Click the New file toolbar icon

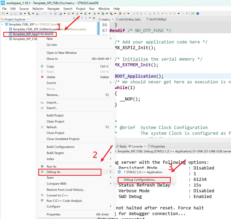click(3, 13)
